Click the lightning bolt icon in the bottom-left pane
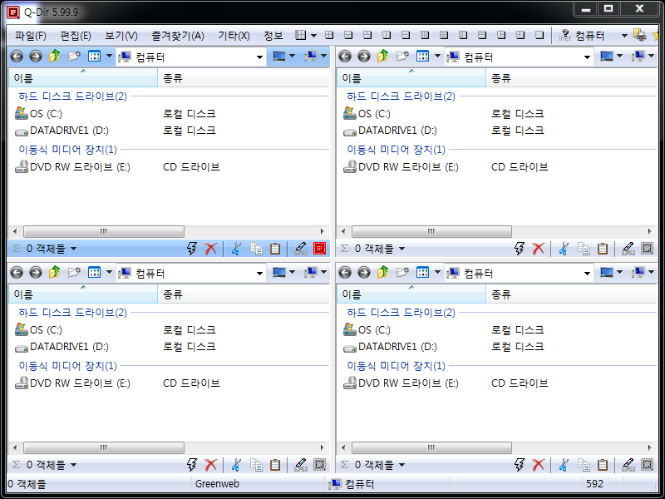Image resolution: width=665 pixels, height=499 pixels. 192,465
